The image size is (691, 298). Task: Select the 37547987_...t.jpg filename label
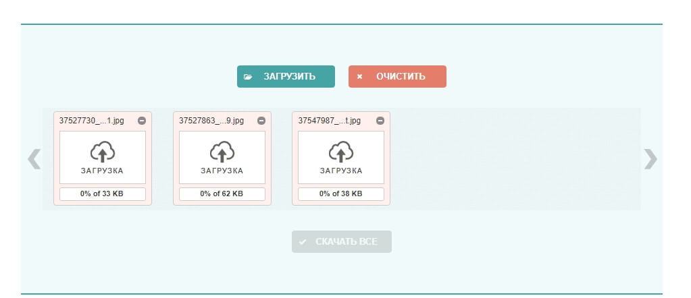click(x=330, y=121)
